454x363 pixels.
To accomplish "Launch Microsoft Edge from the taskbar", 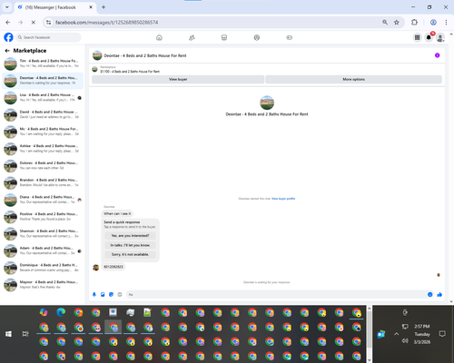I will [61, 312].
